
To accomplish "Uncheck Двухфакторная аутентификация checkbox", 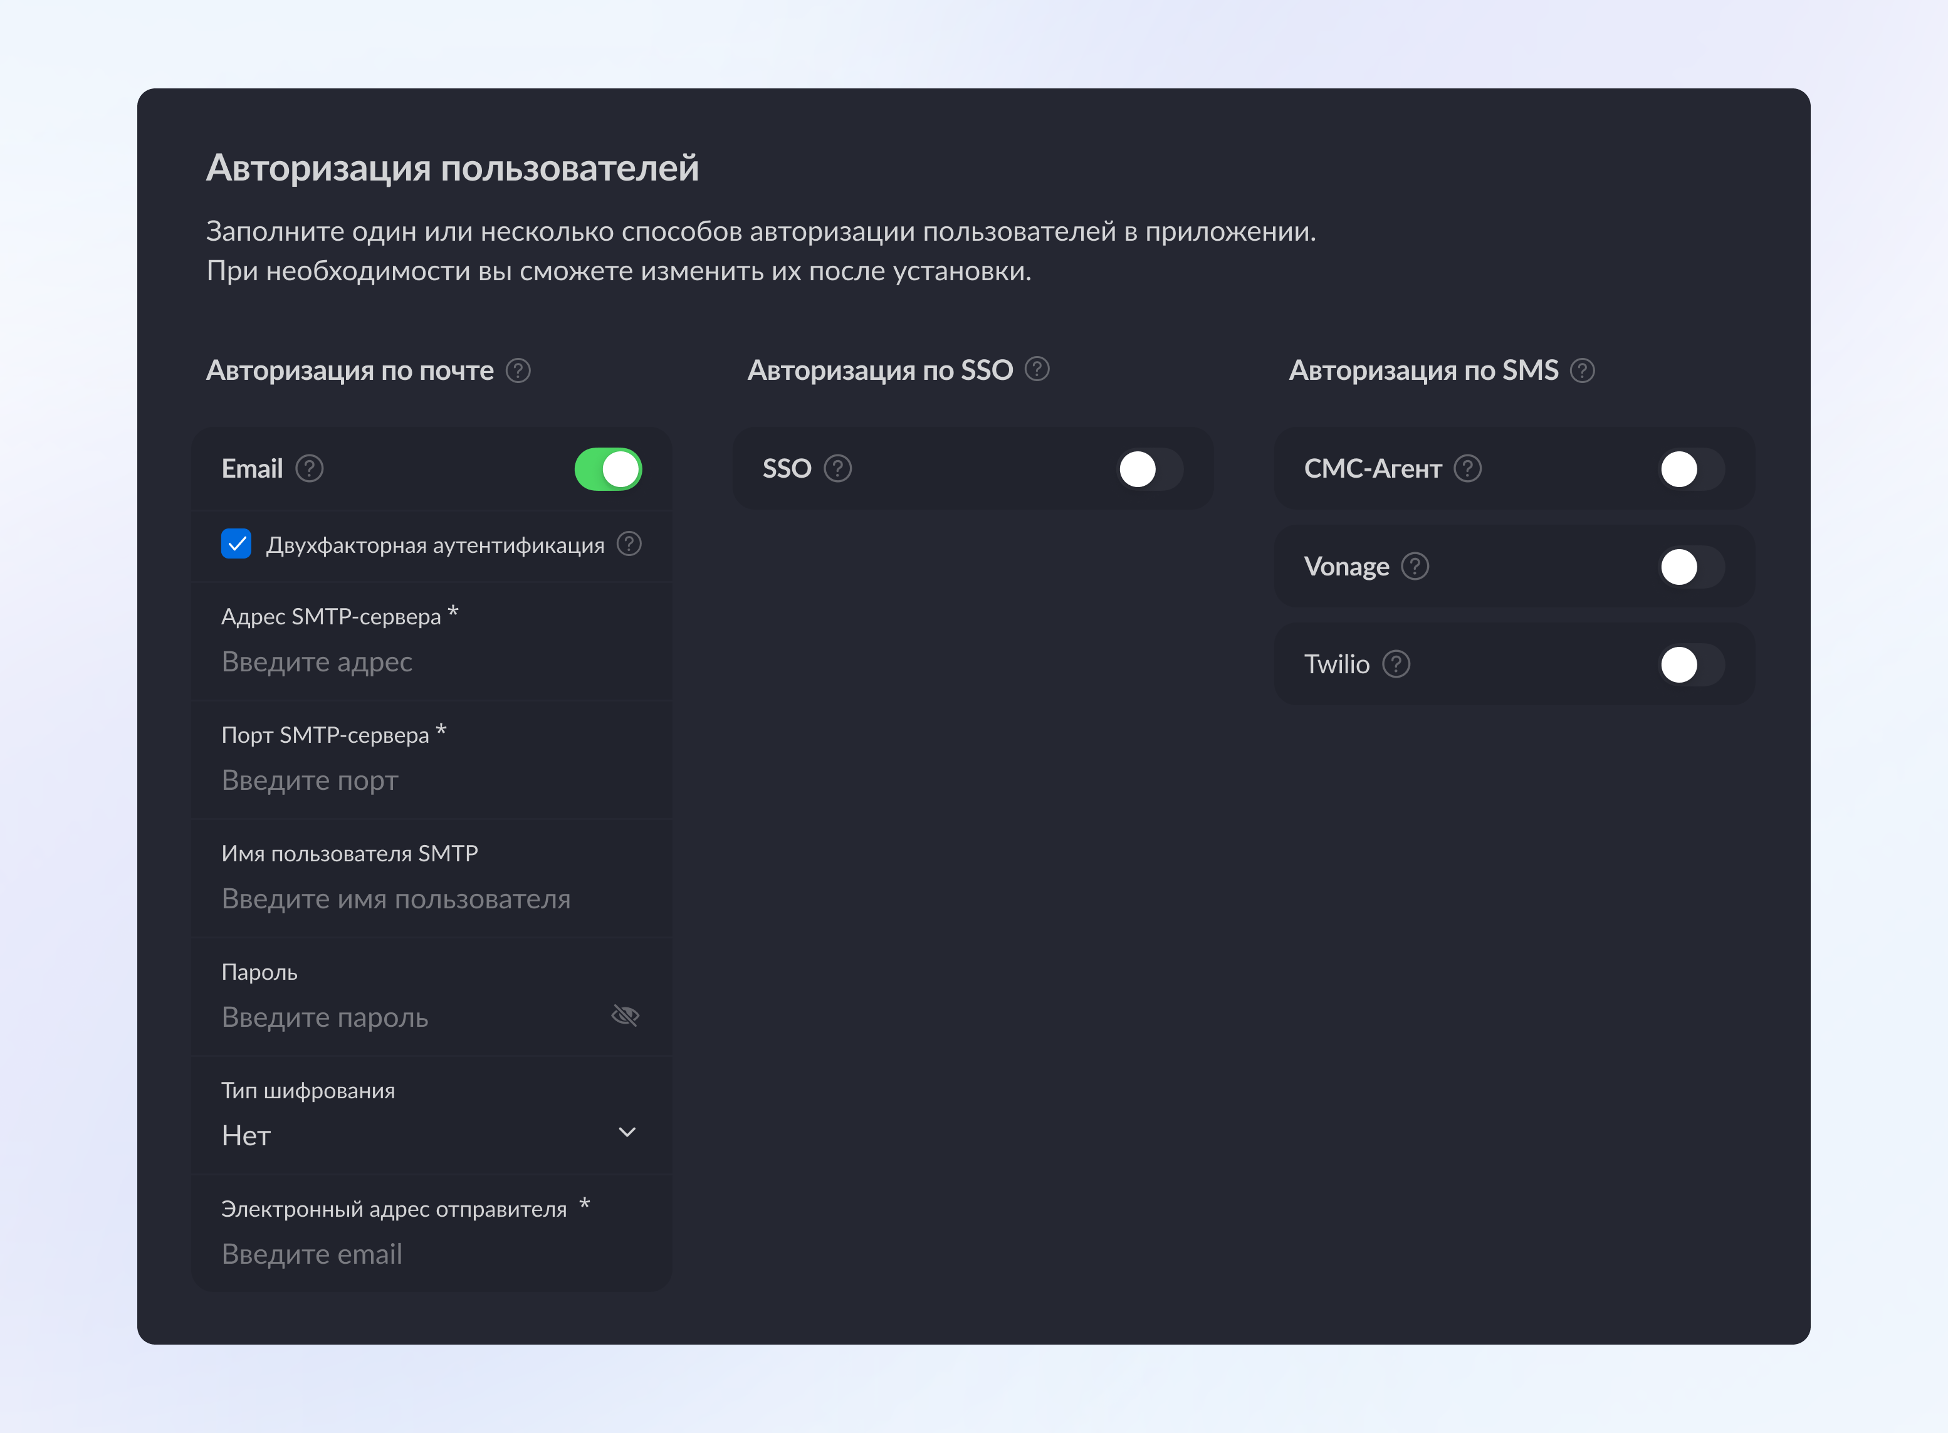I will (x=236, y=544).
